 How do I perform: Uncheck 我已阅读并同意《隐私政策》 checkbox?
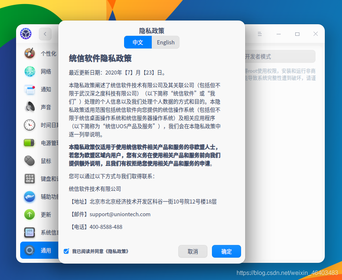tap(66, 251)
